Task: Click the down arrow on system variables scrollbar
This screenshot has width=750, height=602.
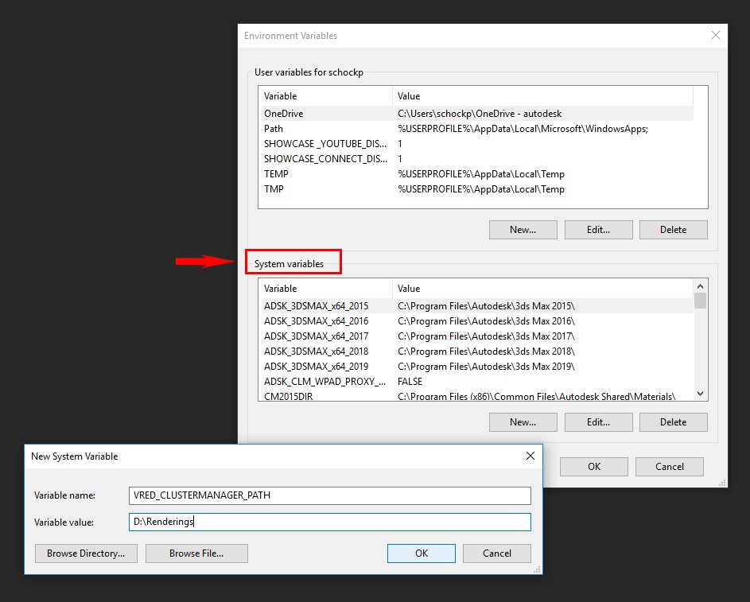Action: pos(700,393)
